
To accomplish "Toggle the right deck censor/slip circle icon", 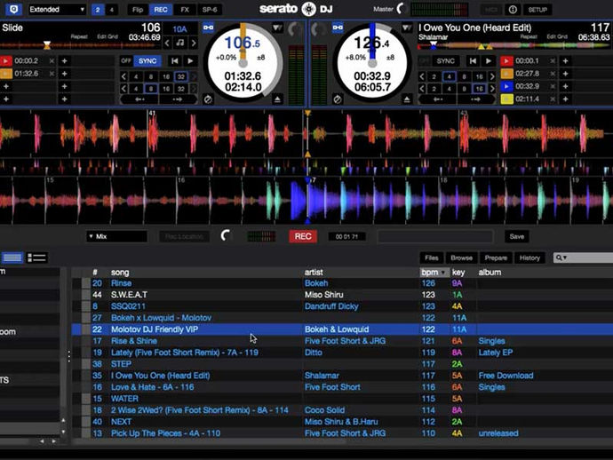I will point(338,99).
